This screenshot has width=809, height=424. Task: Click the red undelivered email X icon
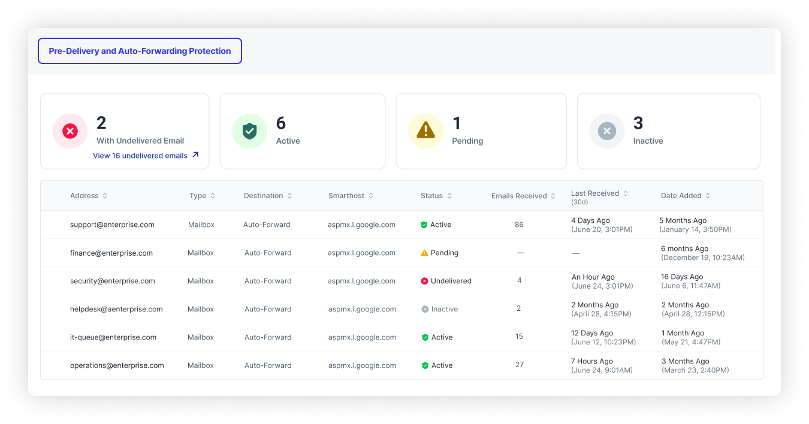(70, 131)
